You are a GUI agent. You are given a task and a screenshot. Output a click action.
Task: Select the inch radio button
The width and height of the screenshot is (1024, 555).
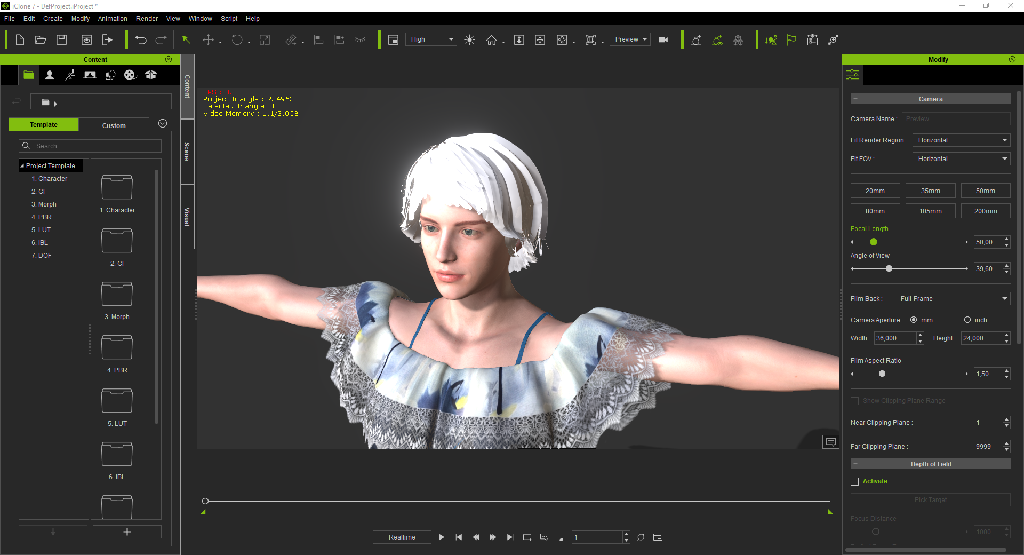(967, 320)
